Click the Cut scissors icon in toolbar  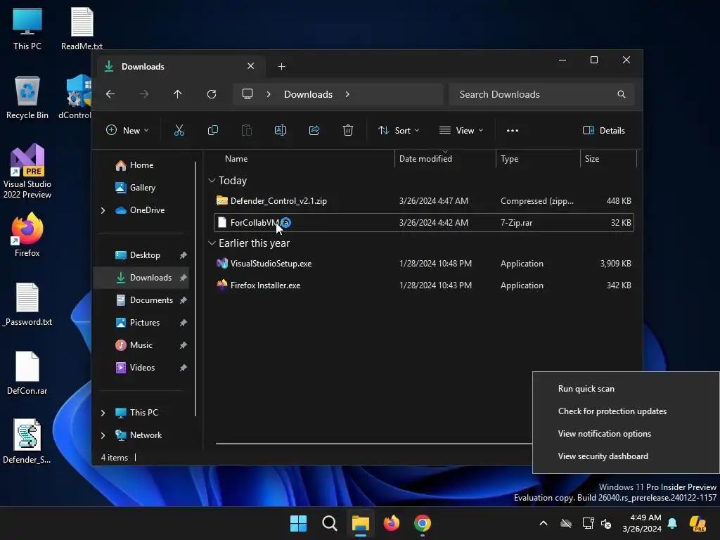coord(179,130)
